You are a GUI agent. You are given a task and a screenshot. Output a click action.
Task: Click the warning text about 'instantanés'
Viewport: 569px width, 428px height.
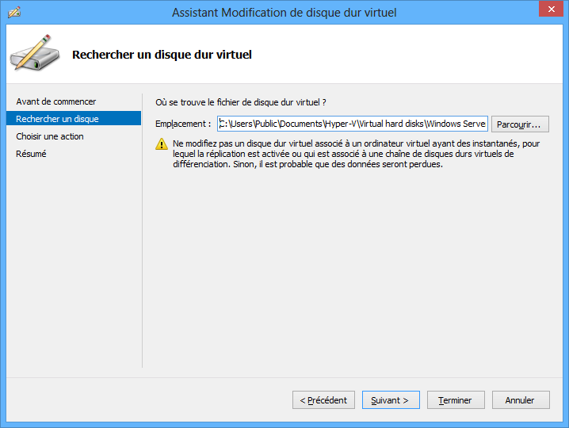(x=356, y=154)
